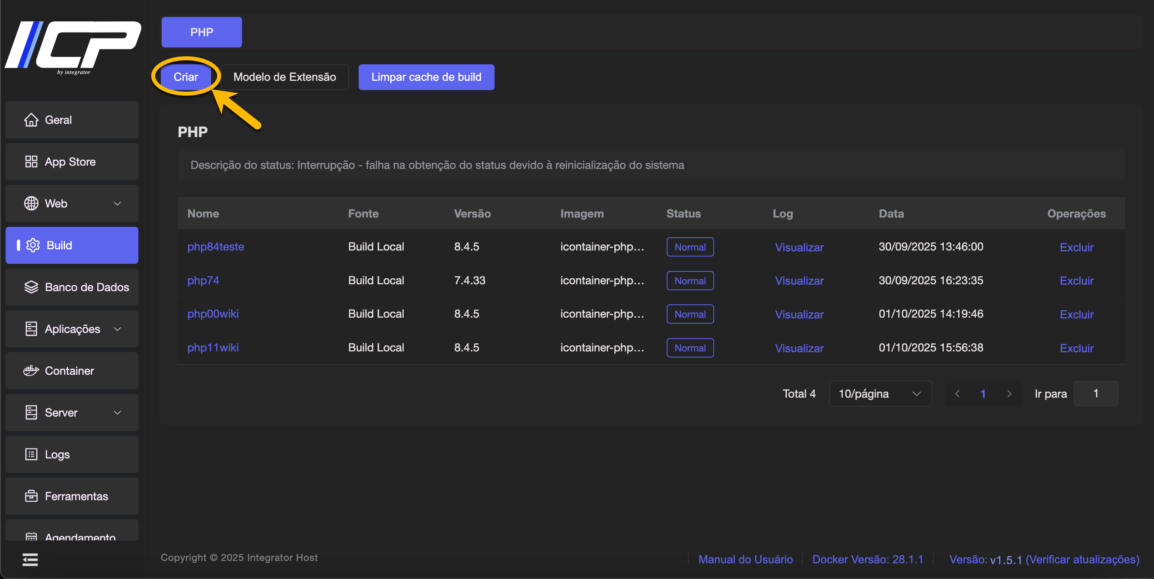The image size is (1154, 579).
Task: Click the Logs list icon
Action: pos(31,454)
